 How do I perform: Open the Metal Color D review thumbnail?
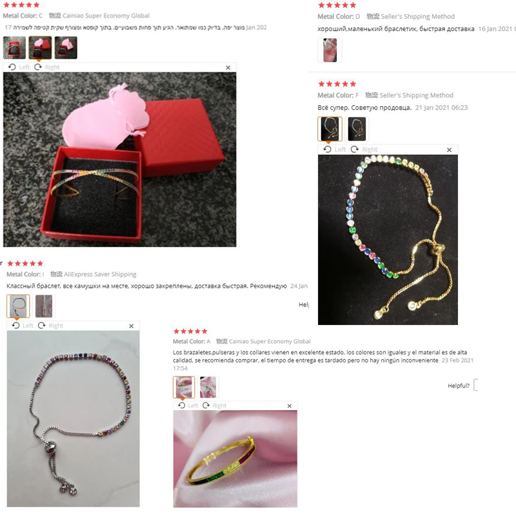pos(330,50)
